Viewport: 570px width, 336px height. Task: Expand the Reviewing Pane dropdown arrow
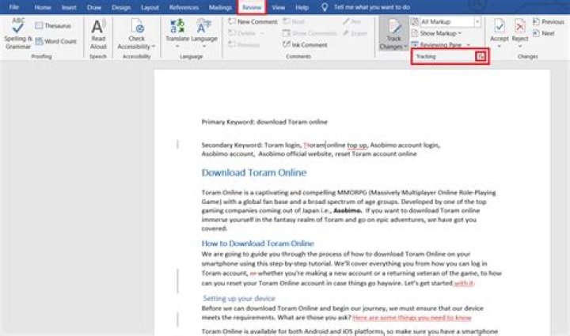click(x=468, y=45)
